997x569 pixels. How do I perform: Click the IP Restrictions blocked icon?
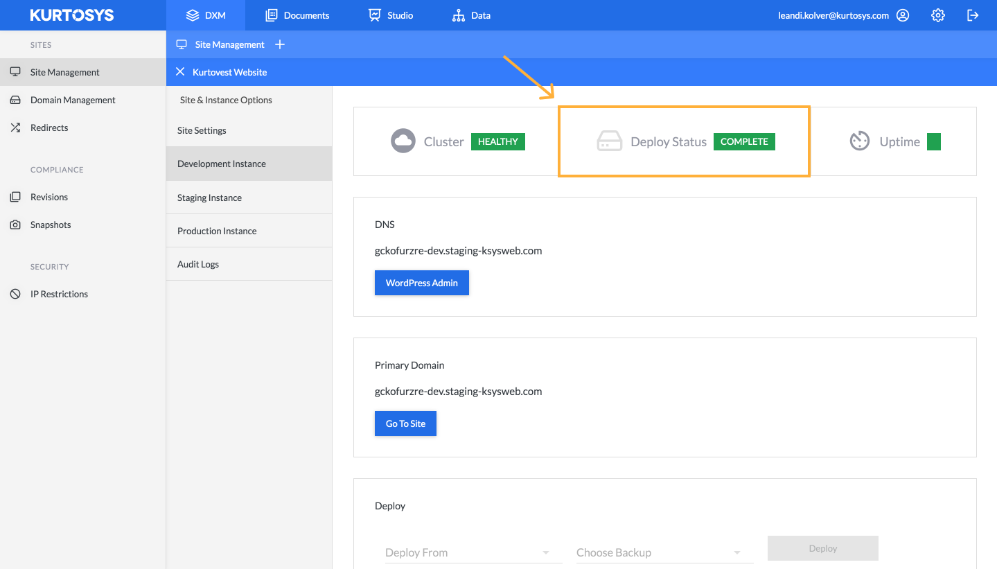pos(15,294)
